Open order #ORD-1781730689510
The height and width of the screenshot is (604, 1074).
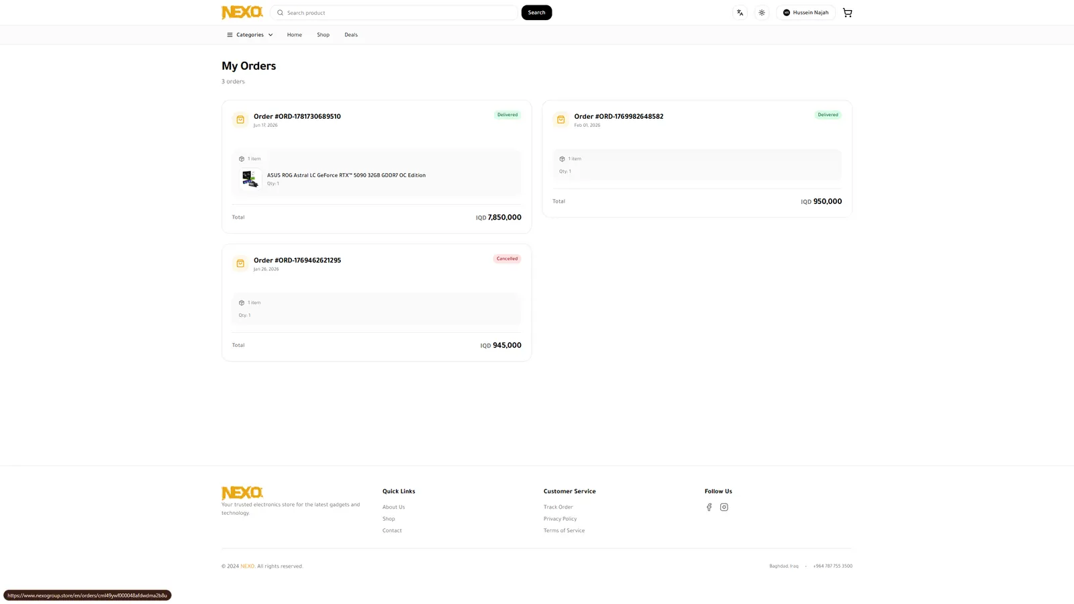click(x=297, y=116)
